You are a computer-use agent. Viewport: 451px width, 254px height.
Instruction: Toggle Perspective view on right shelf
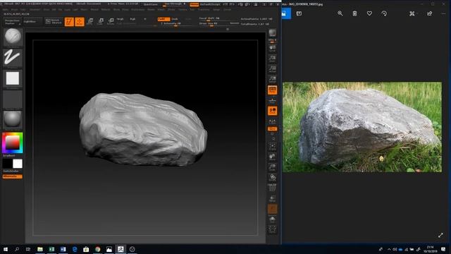point(272,90)
